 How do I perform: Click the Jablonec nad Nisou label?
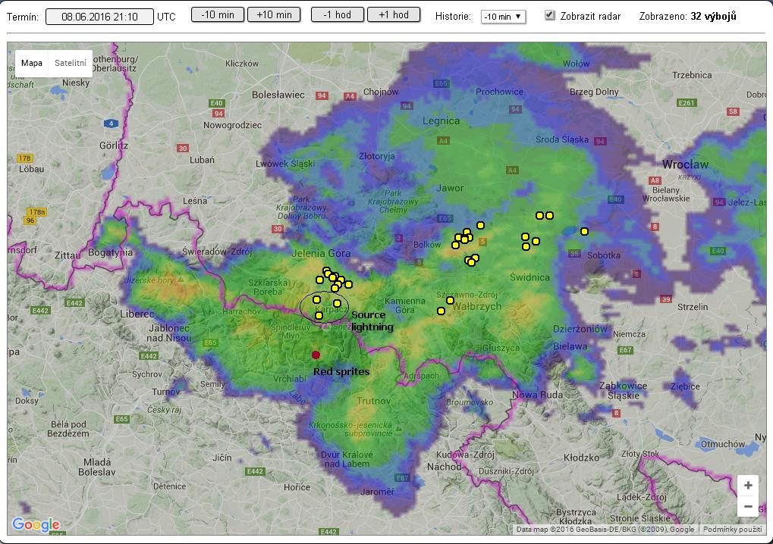(169, 333)
